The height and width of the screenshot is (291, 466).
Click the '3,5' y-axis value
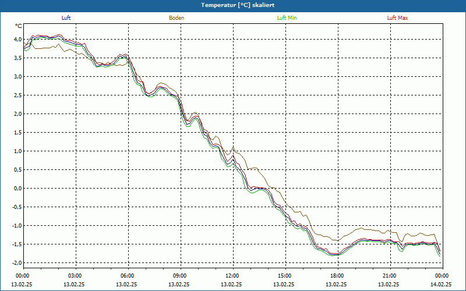pos(17,58)
